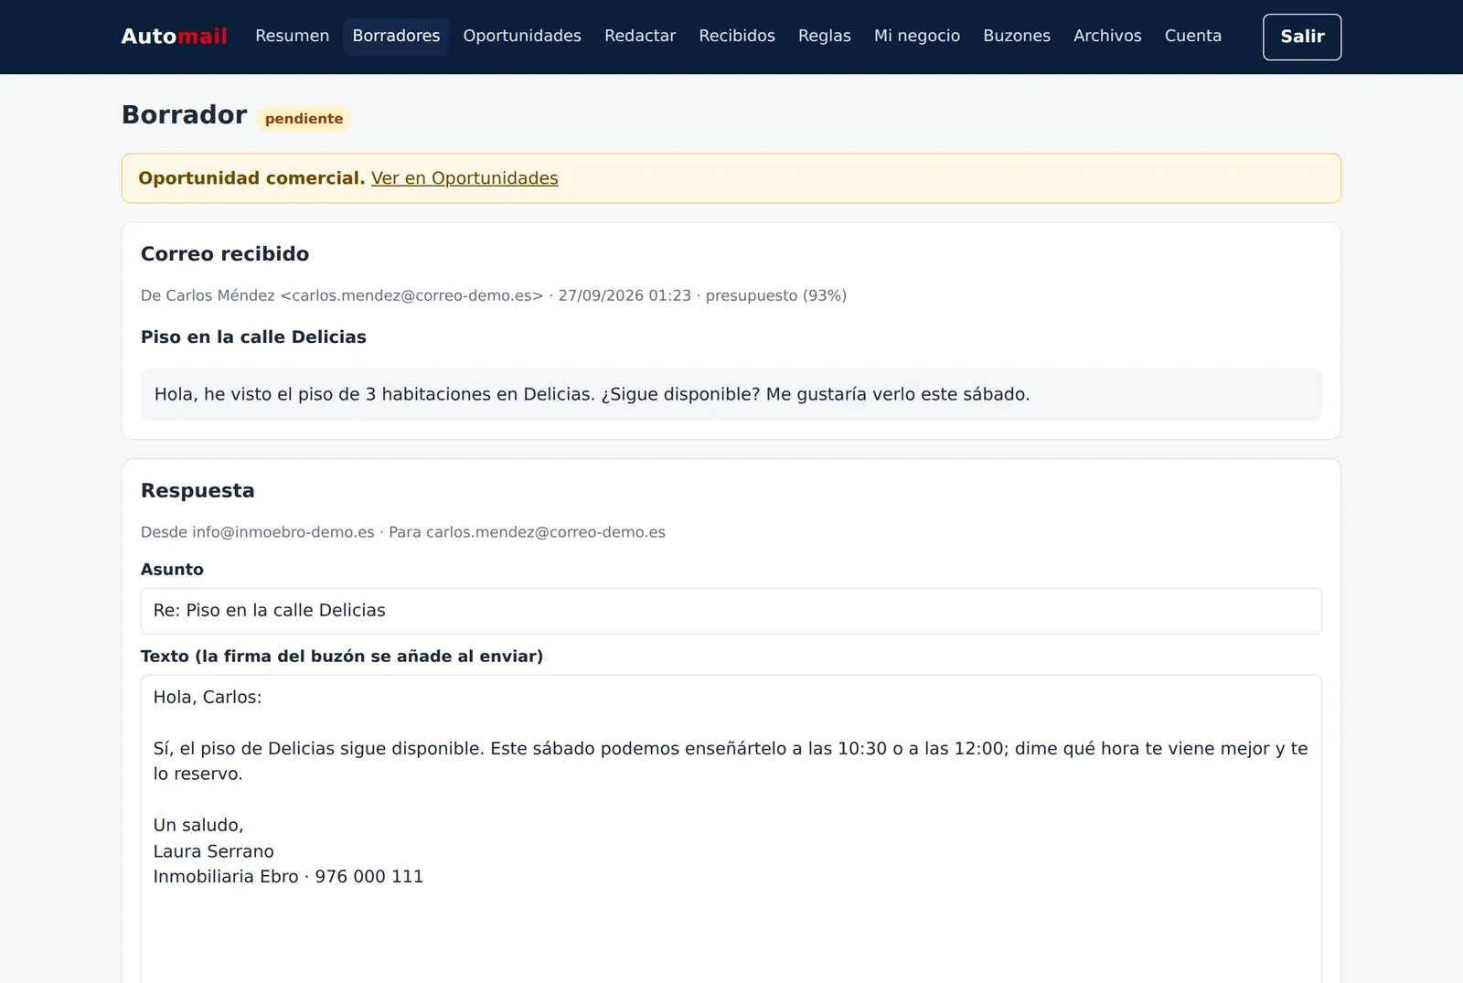Click the sender line with Carlos Méndez

pos(494,295)
